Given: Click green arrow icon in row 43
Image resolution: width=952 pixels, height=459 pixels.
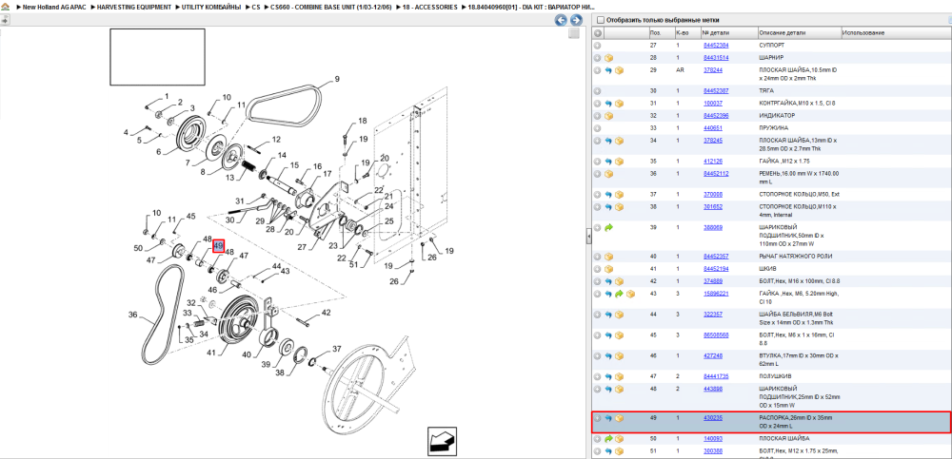Looking at the screenshot, I should point(620,294).
